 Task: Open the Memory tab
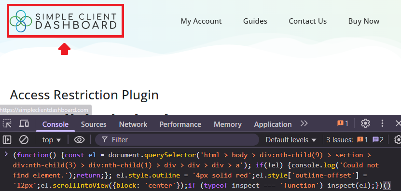click(228, 124)
